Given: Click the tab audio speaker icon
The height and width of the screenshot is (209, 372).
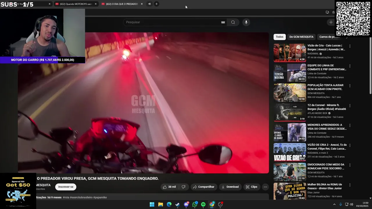Looking at the screenshot, I should pyautogui.click(x=149, y=4).
